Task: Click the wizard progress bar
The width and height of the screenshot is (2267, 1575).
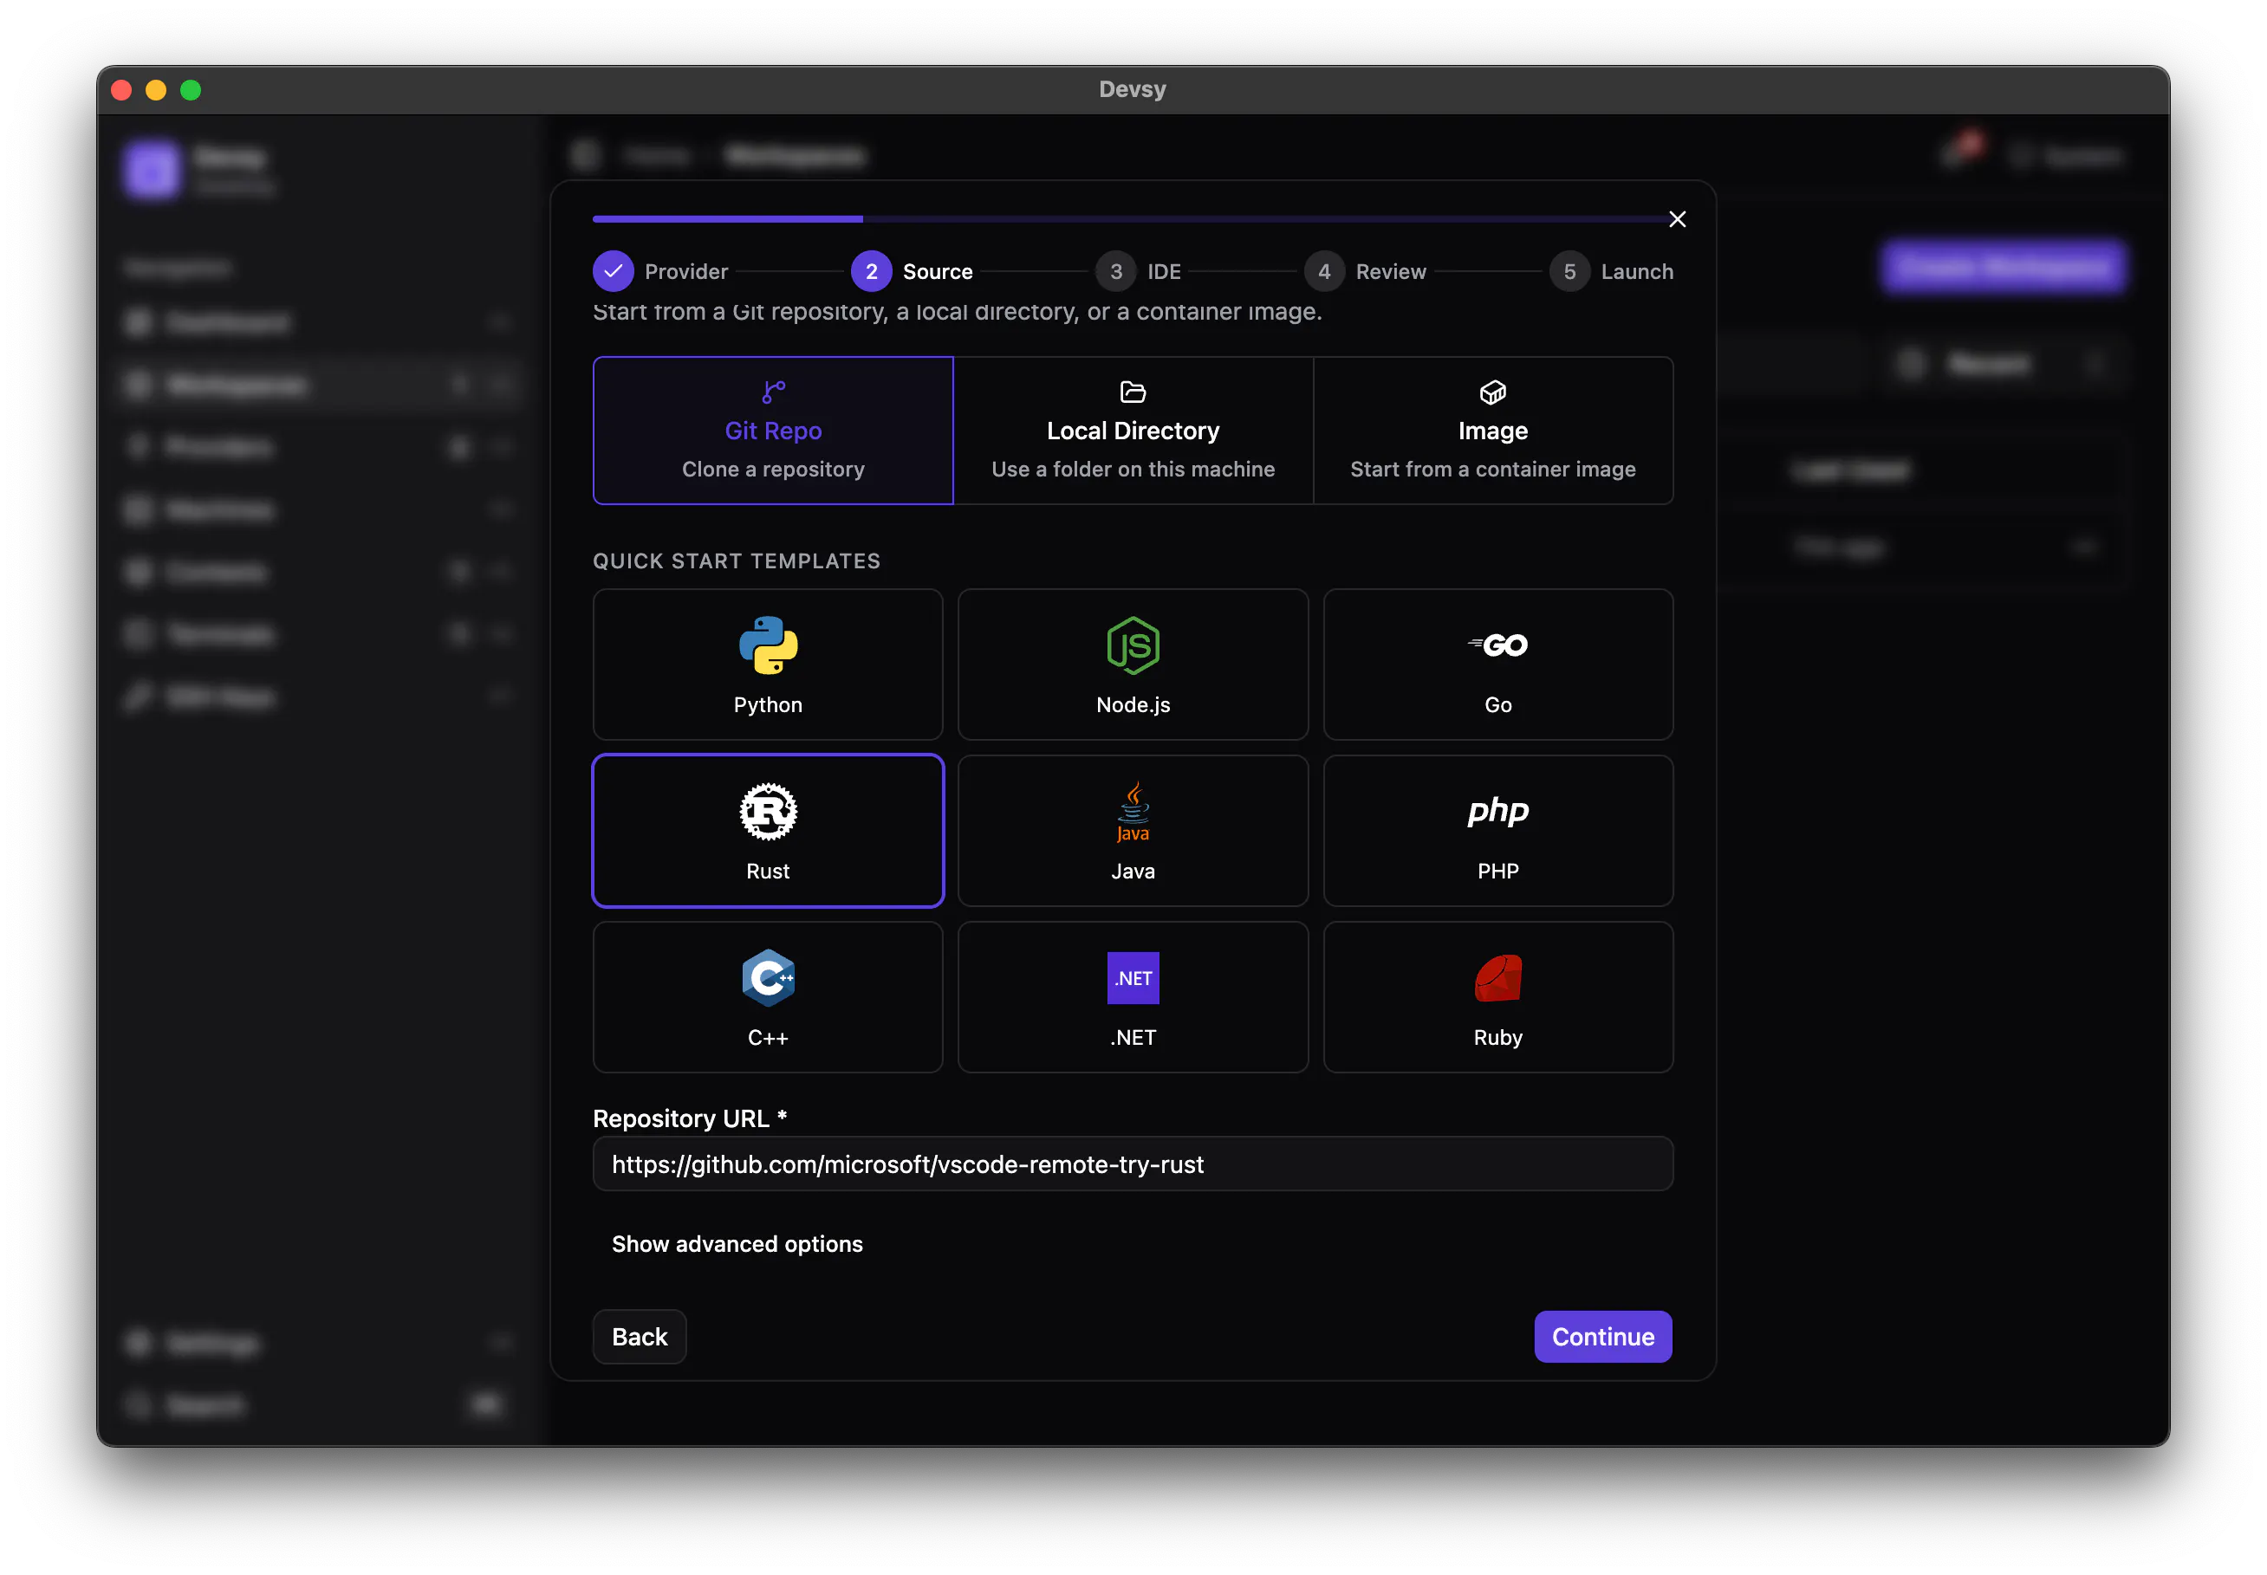Action: coord(1132,219)
